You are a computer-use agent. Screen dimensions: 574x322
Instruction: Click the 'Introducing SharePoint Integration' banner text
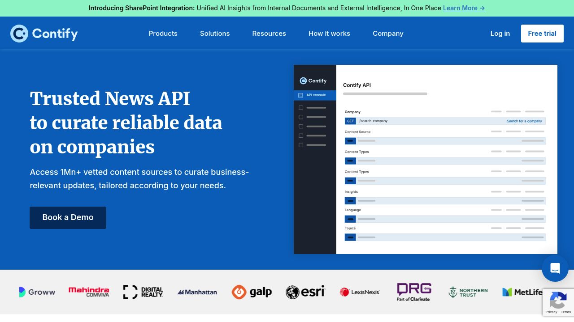pyautogui.click(x=142, y=8)
